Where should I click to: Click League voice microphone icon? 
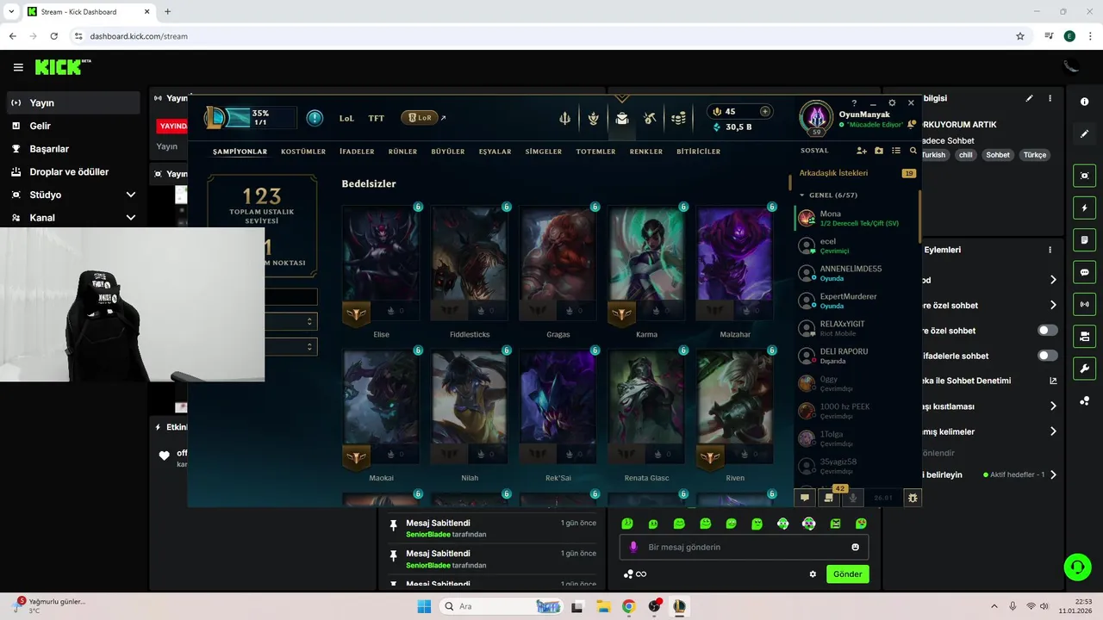[853, 498]
